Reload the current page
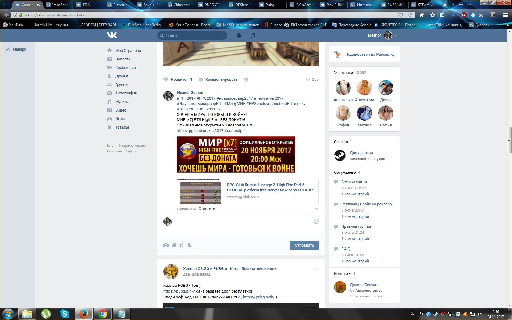The image size is (512, 320). (x=410, y=15)
